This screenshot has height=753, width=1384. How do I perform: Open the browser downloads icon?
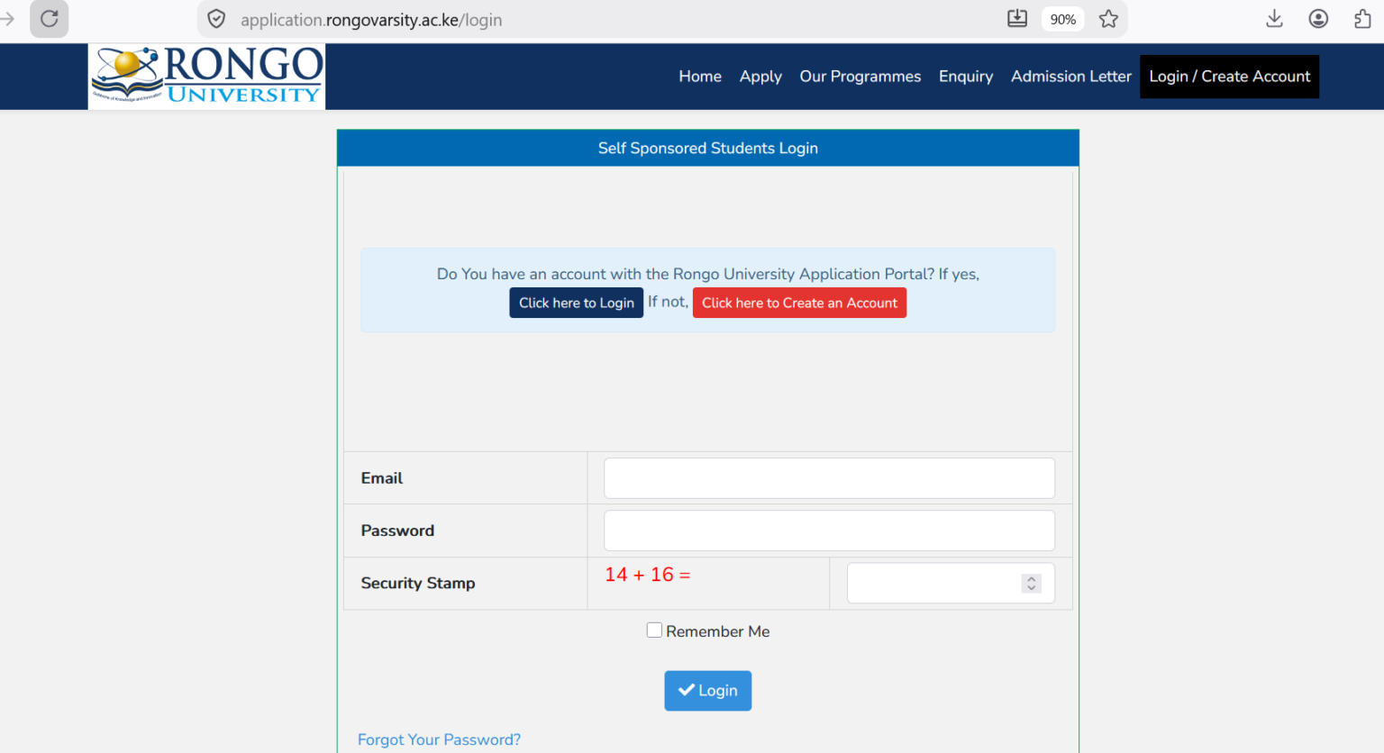[1274, 19]
